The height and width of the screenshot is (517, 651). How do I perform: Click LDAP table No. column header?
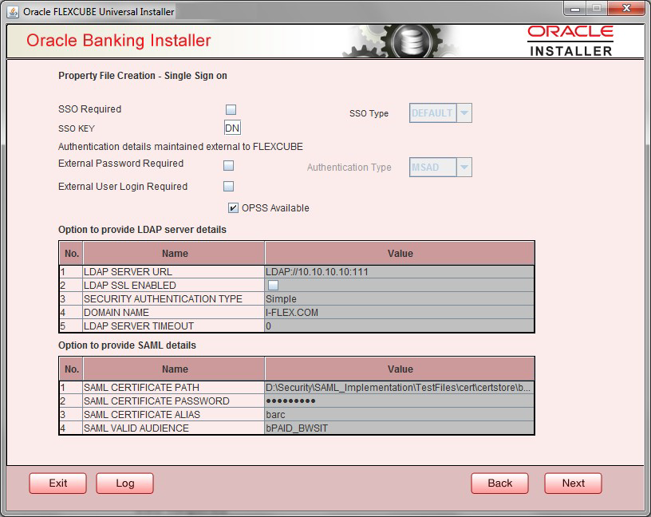[x=72, y=253]
